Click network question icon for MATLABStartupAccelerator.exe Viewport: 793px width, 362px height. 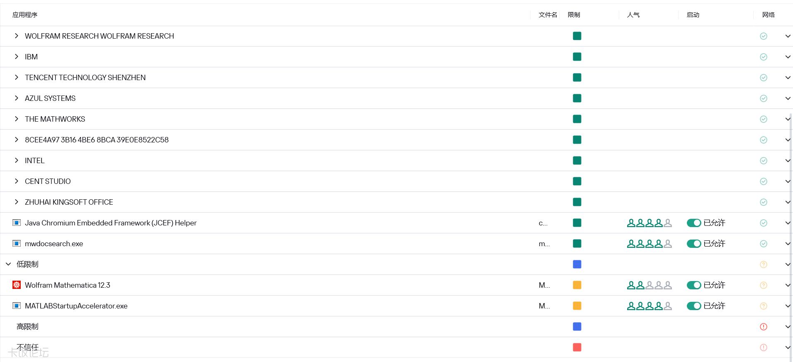click(x=764, y=306)
